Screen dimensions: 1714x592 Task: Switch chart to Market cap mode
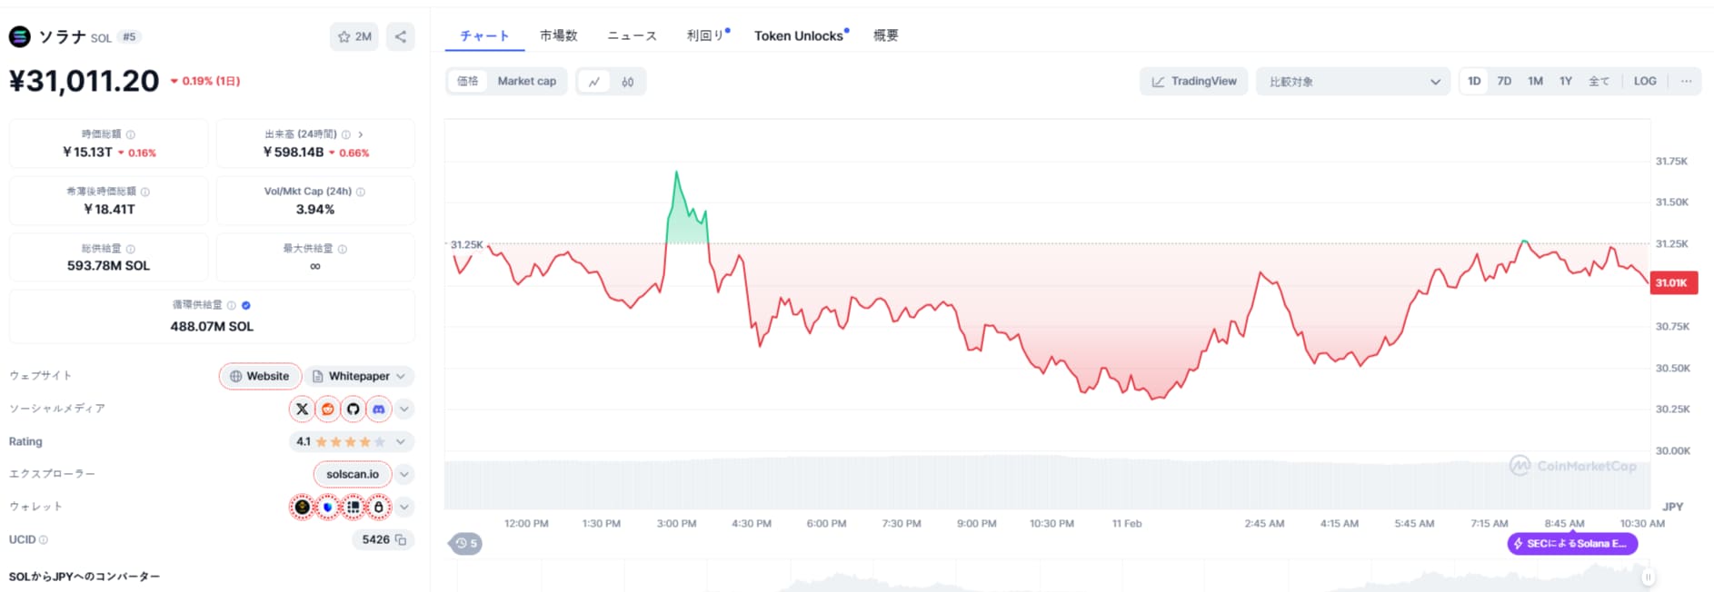pos(527,81)
